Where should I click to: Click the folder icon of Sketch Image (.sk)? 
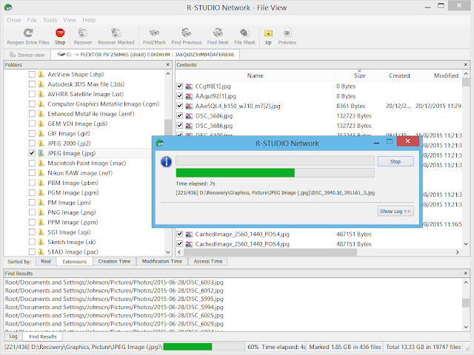click(x=41, y=242)
